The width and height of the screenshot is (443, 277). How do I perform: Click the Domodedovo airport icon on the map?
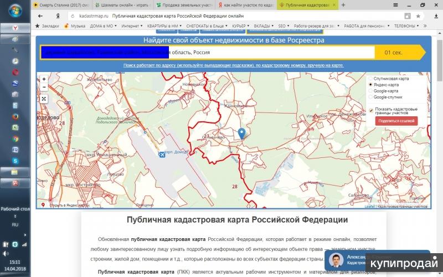(x=162, y=155)
